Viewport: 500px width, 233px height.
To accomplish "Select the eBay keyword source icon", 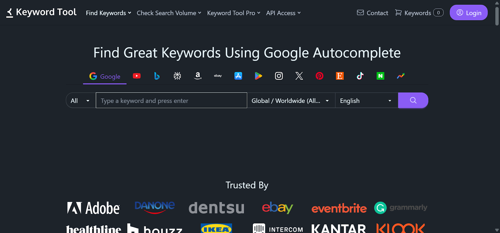I will click(218, 76).
